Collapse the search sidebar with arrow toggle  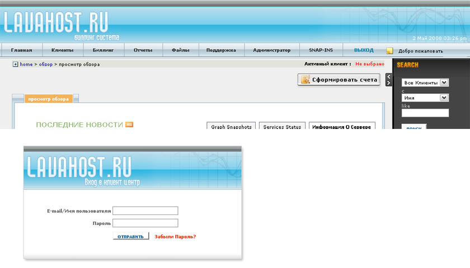point(389,79)
